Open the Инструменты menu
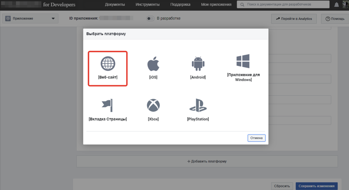The height and width of the screenshot is (190, 349). (x=148, y=5)
